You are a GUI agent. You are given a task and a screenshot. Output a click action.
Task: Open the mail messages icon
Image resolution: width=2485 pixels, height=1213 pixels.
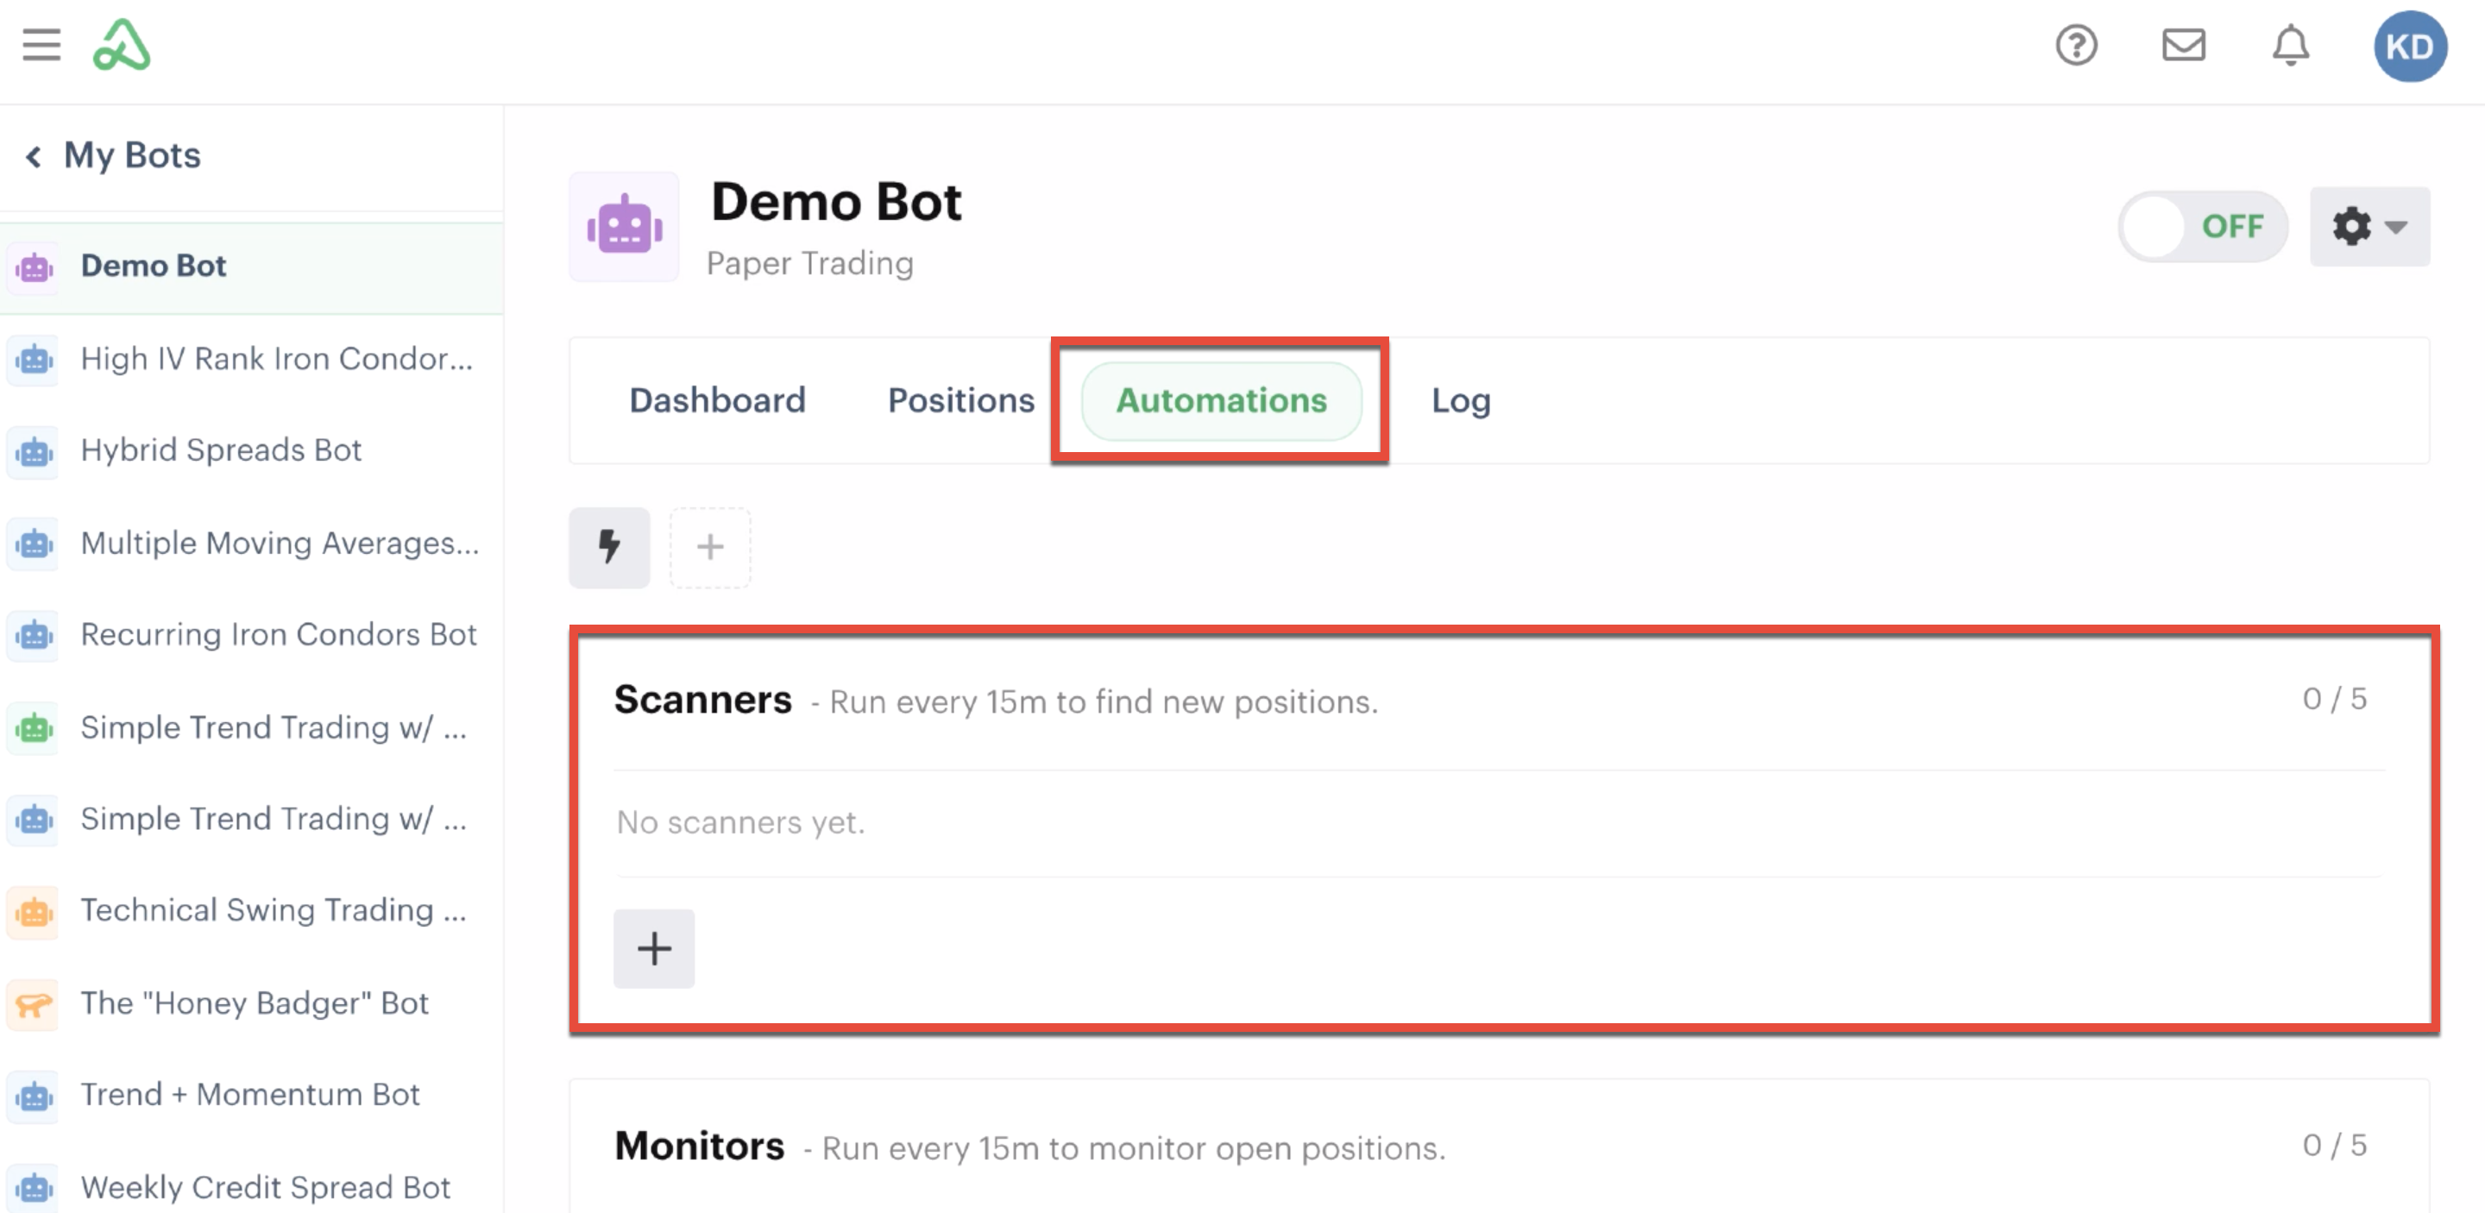coord(2183,46)
